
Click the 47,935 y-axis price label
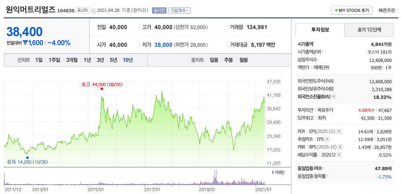pyautogui.click(x=274, y=82)
